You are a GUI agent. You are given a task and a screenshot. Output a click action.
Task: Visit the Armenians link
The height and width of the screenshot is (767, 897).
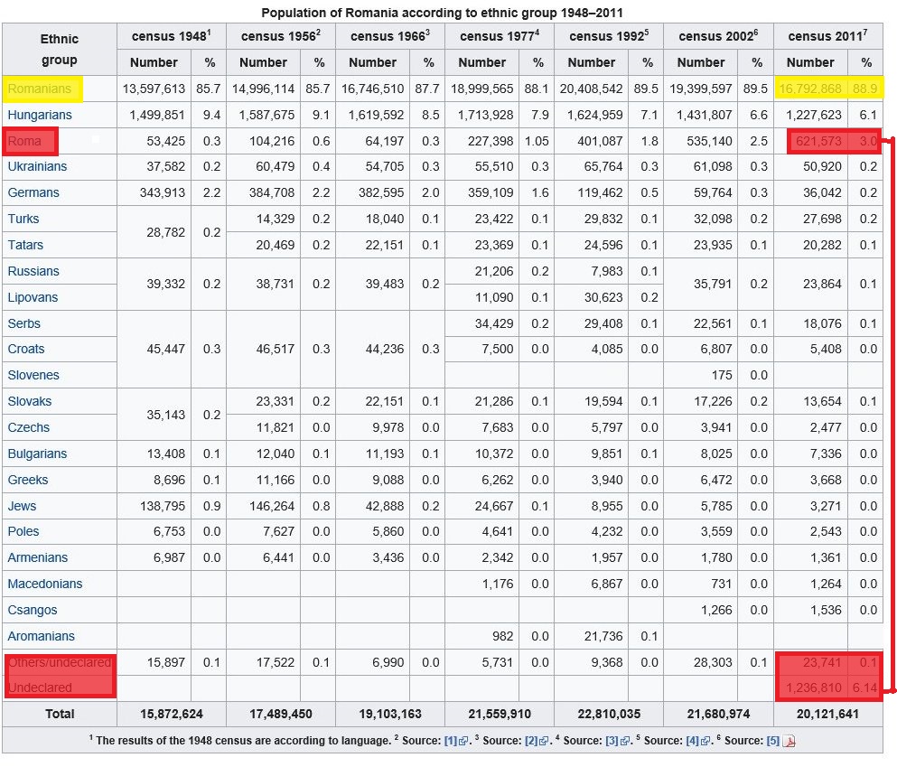(38, 557)
